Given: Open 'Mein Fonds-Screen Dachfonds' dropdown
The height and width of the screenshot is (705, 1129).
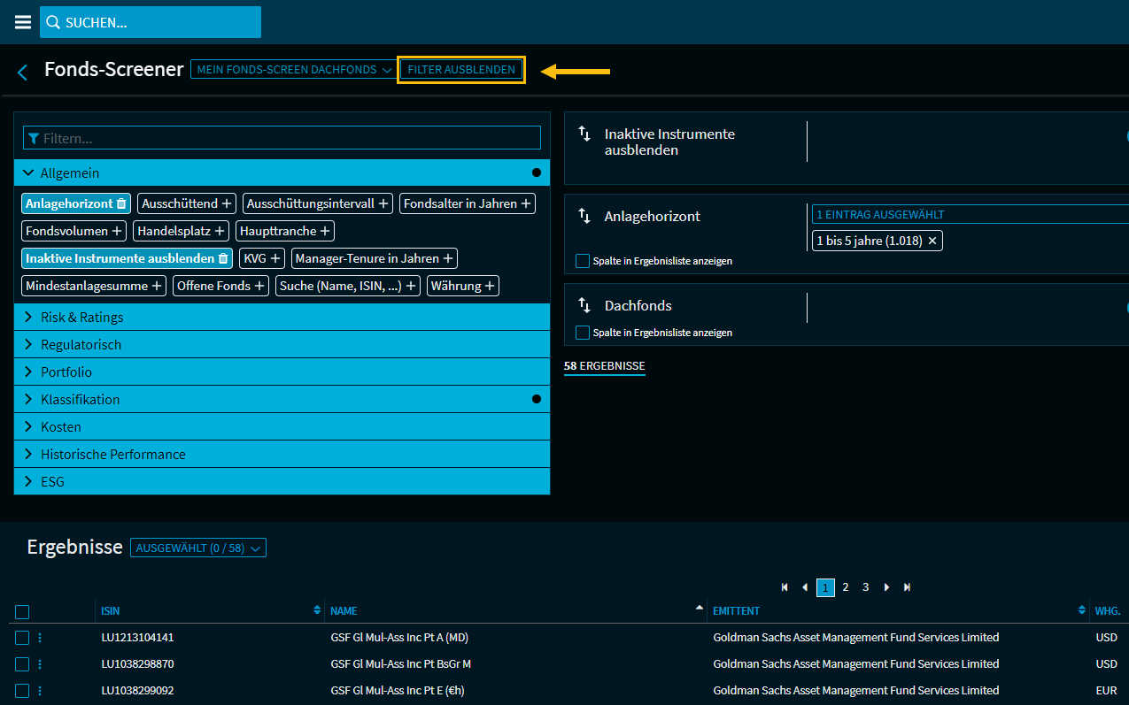Looking at the screenshot, I should pos(293,69).
